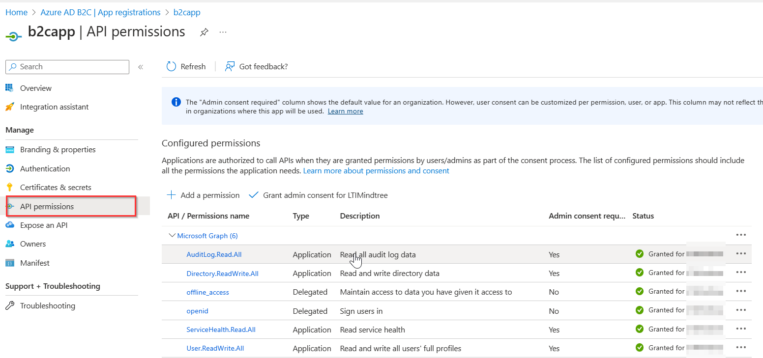763x358 pixels.
Task: Pin the b2capp API permissions page
Action: [204, 31]
